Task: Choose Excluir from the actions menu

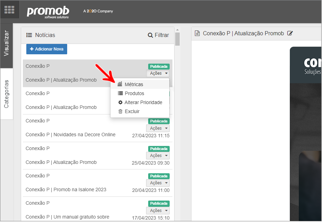Action: pos(140,111)
